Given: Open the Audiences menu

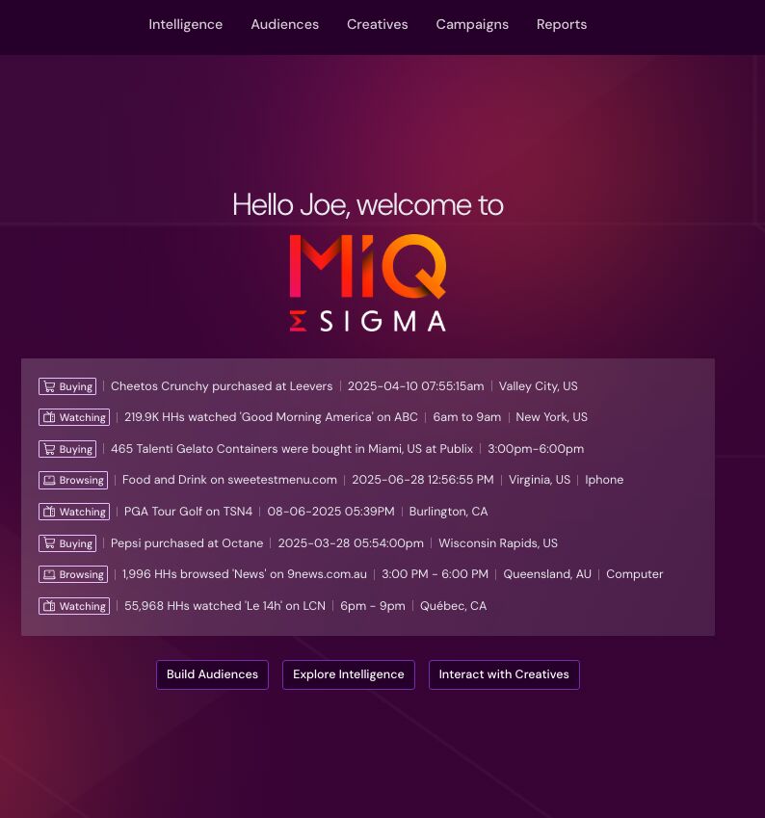Looking at the screenshot, I should 284,24.
